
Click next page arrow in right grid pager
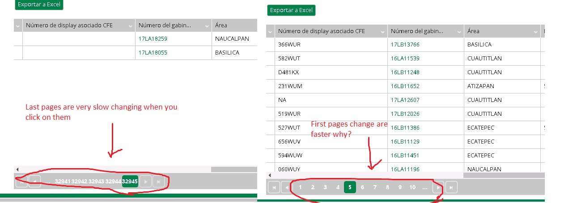point(439,187)
